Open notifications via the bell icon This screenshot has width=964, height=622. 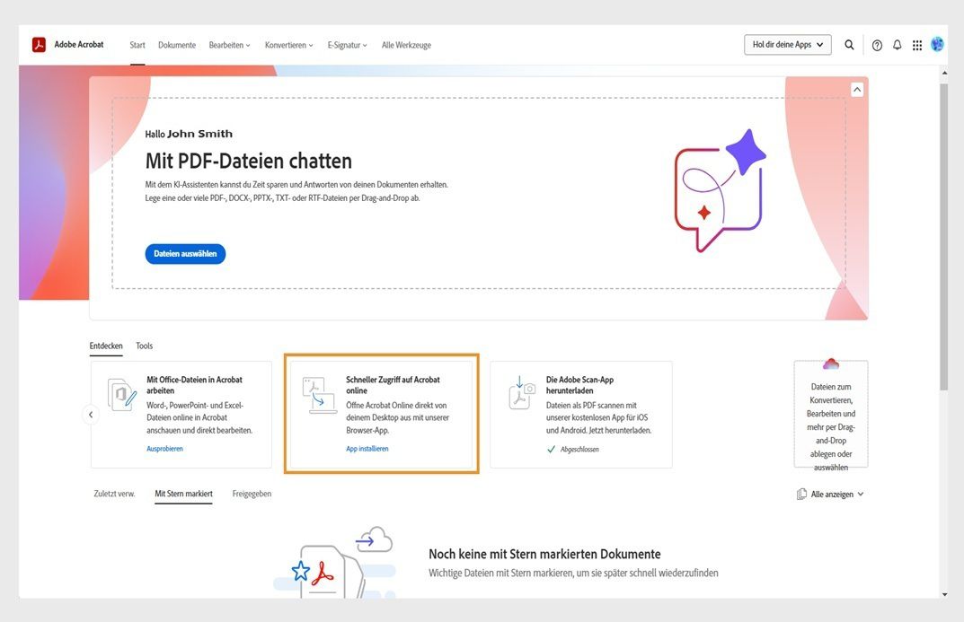(x=896, y=43)
